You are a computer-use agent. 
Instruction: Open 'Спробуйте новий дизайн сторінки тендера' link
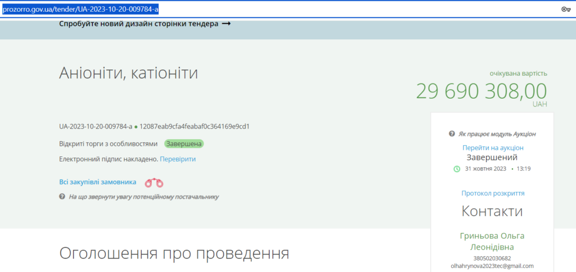[138, 24]
